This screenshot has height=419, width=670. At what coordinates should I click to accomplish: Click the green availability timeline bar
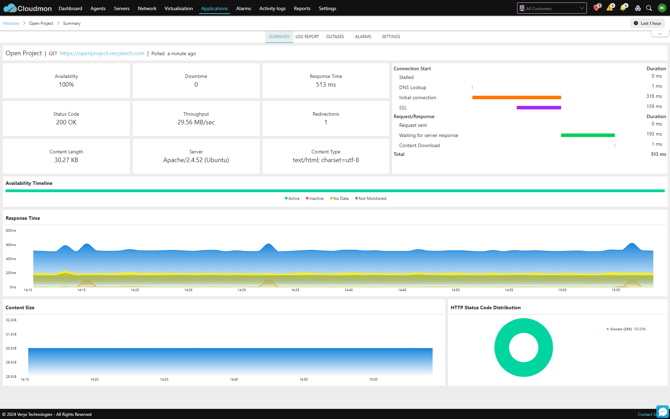335,191
